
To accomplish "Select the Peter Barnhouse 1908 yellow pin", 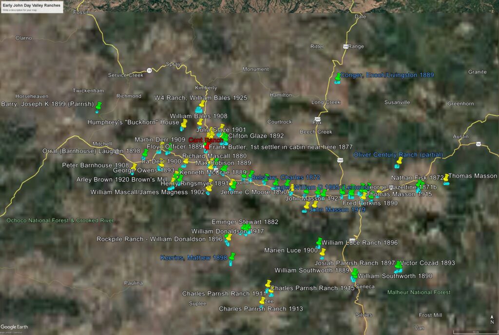I will pyautogui.click(x=134, y=167).
